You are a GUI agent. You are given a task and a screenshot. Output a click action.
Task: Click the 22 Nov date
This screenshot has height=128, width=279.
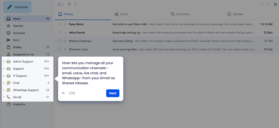click(x=268, y=33)
